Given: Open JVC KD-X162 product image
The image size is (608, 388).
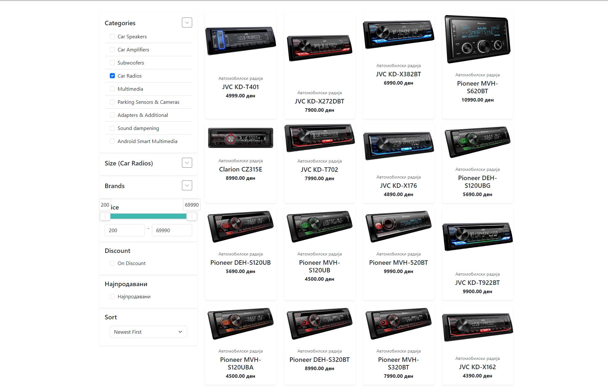Looking at the screenshot, I should point(477,327).
